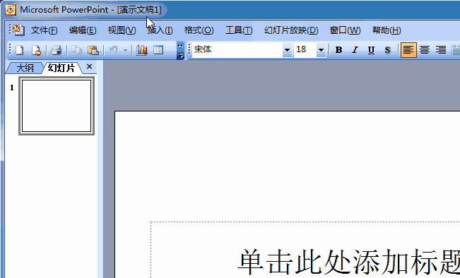Open the 视图(V) menu
This screenshot has height=278, width=460.
click(x=122, y=30)
